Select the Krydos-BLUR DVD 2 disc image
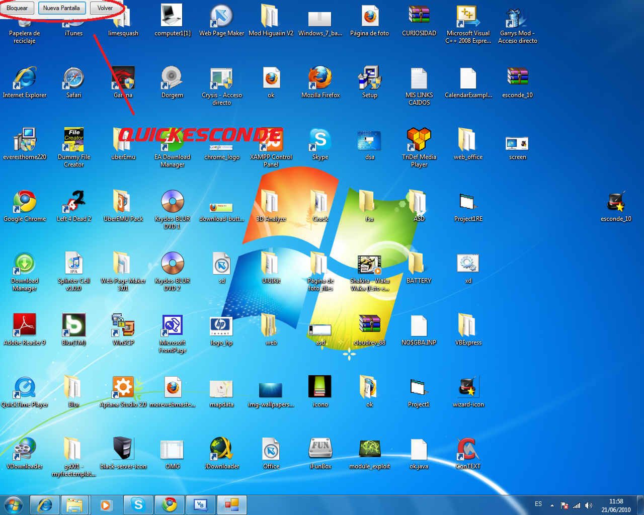This screenshot has width=644, height=515. point(173,272)
